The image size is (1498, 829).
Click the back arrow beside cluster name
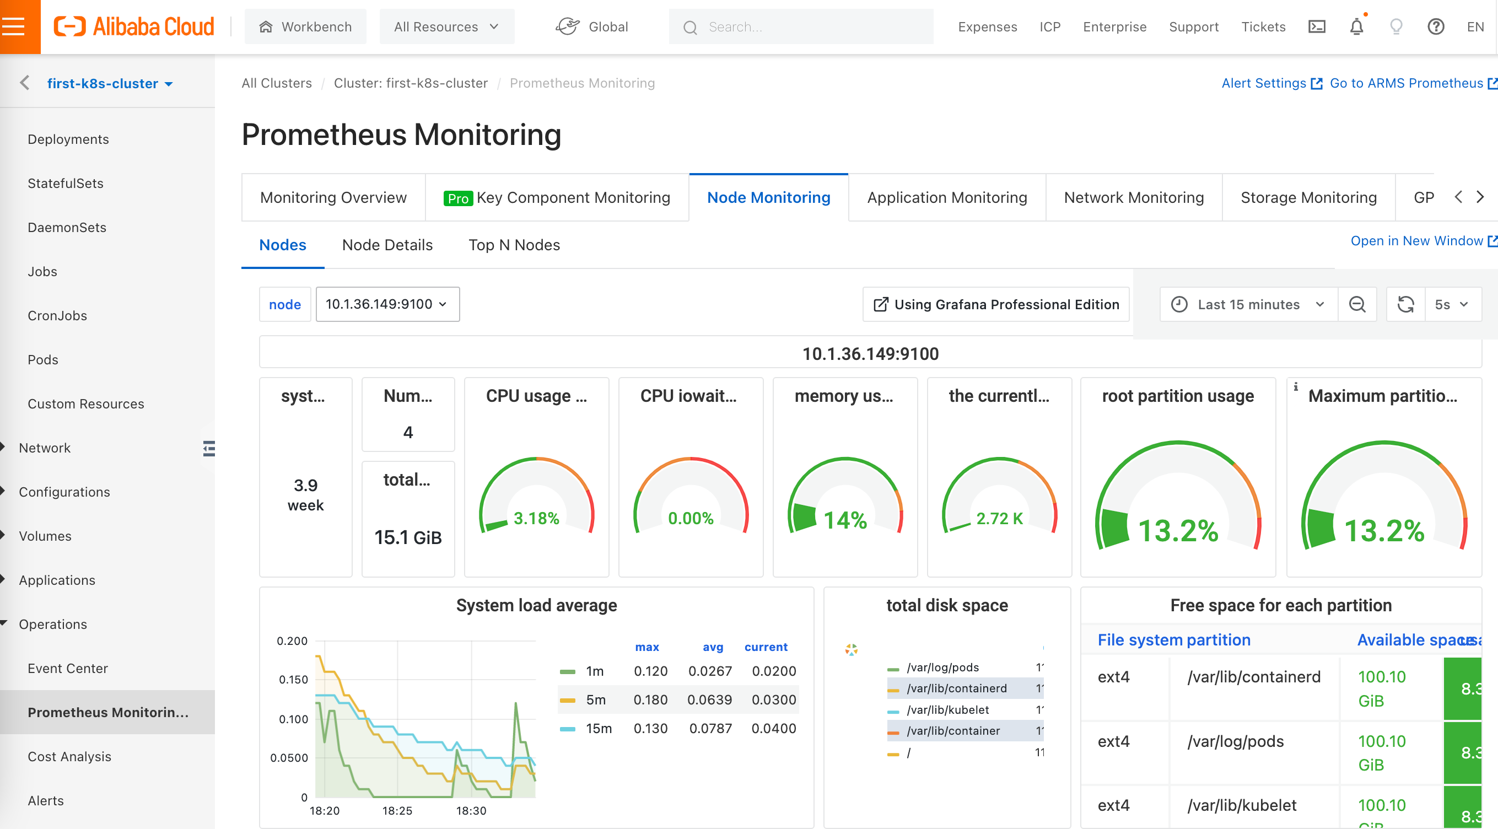(x=24, y=83)
